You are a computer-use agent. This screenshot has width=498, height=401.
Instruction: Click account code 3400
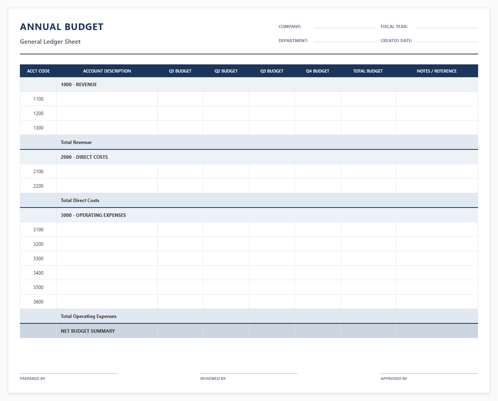pyautogui.click(x=38, y=273)
